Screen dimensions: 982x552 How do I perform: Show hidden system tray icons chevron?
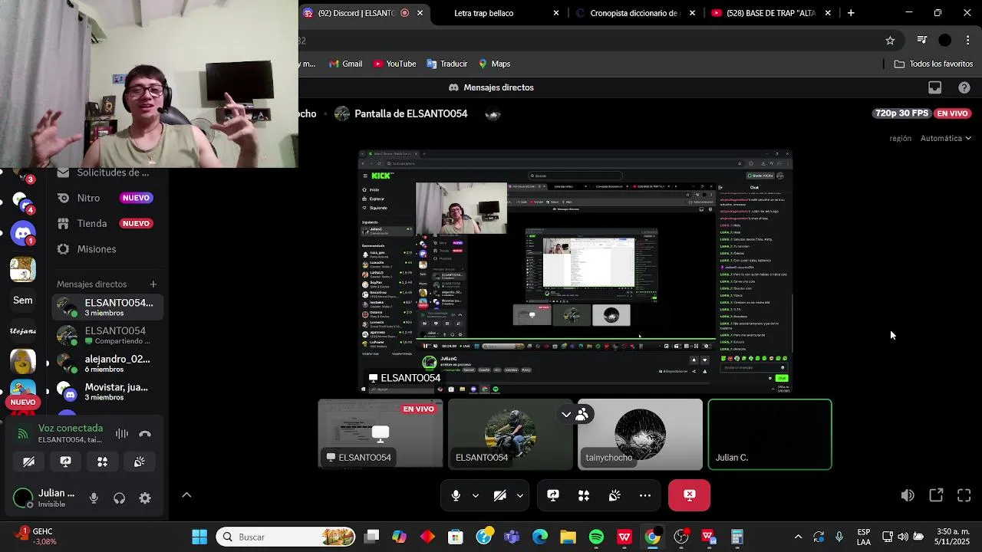click(798, 537)
